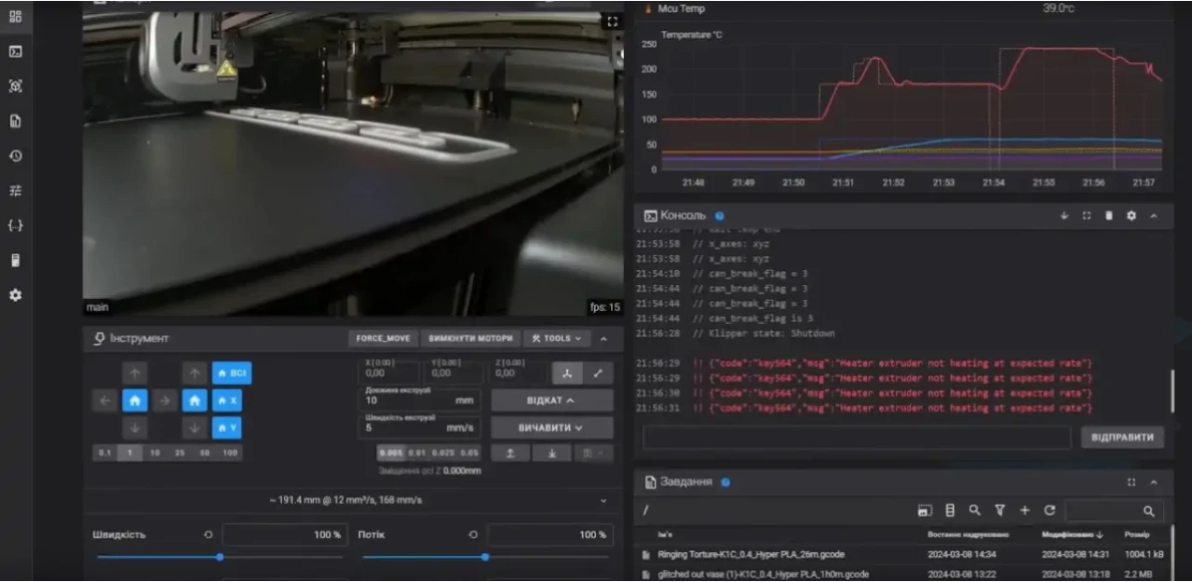This screenshot has height=582, width=1192.
Task: Click the filter icon in file toolbar
Action: [x=999, y=510]
